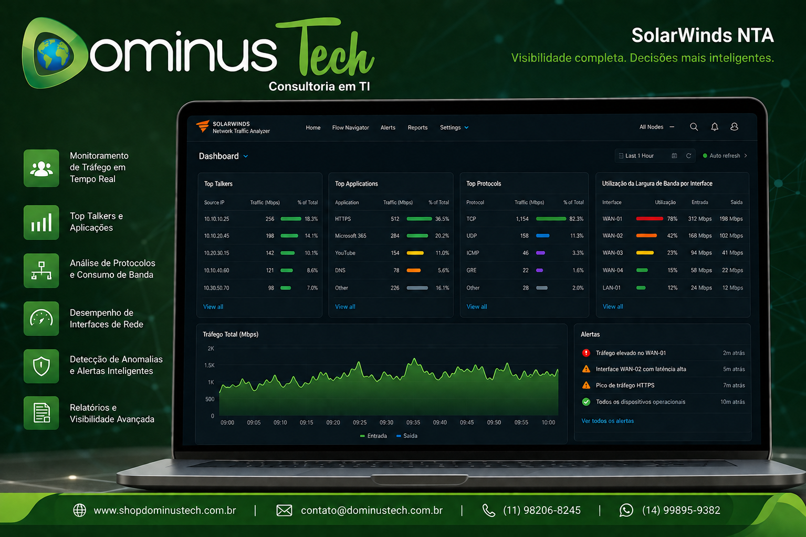Viewport: 806px width, 537px height.
Task: Click the refresh circular arrow icon
Action: coord(688,156)
